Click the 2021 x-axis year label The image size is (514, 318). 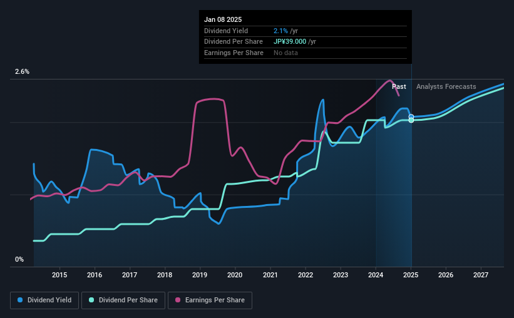[x=270, y=275]
